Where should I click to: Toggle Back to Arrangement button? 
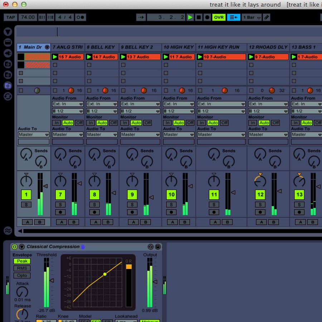234,17
